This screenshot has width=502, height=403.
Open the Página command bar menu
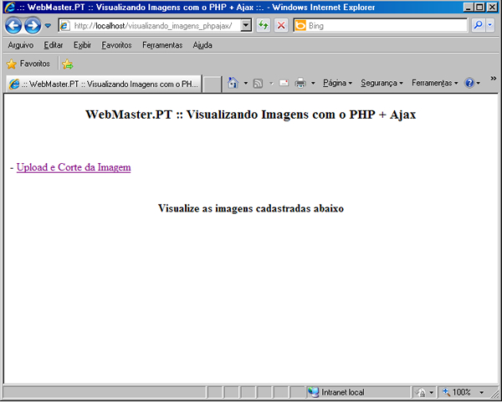click(337, 83)
